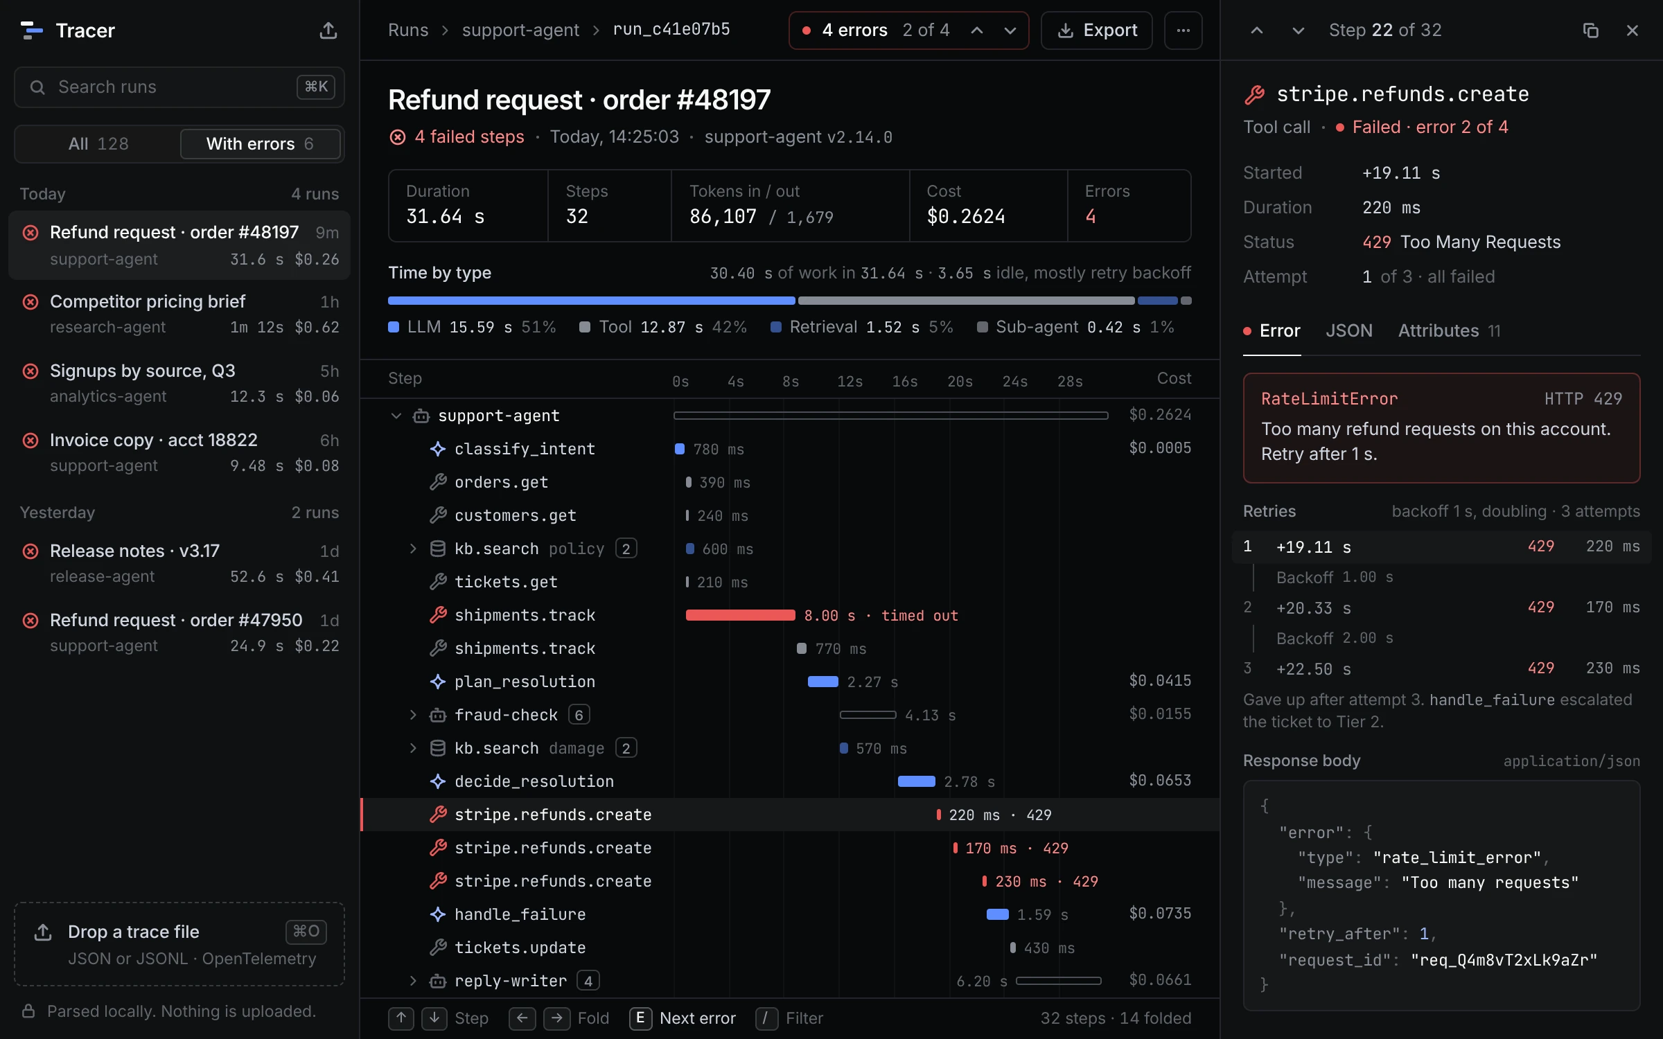Expand the reply-writer sub-agent

click(413, 981)
